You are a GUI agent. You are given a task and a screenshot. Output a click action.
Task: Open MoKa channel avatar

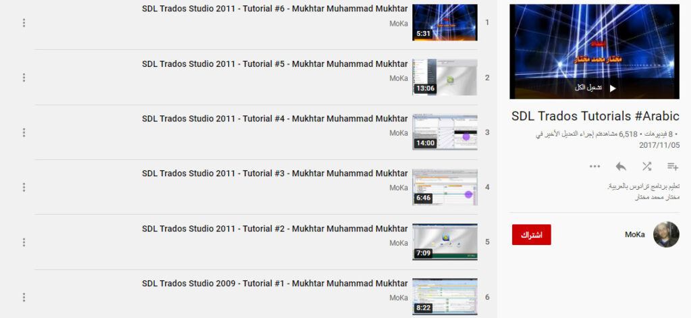tap(666, 235)
